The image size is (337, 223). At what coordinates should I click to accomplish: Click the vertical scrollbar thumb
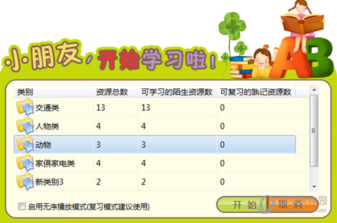click(314, 130)
